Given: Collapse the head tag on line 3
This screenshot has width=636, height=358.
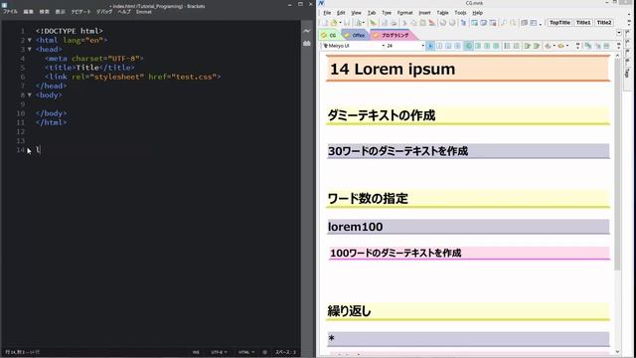Looking at the screenshot, I should tap(30, 49).
